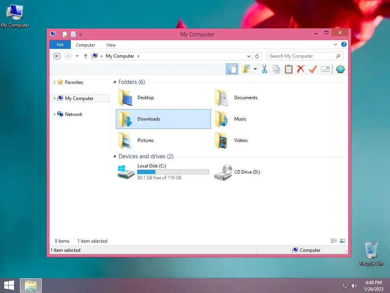Open the recent locations dropdown

coord(77,56)
